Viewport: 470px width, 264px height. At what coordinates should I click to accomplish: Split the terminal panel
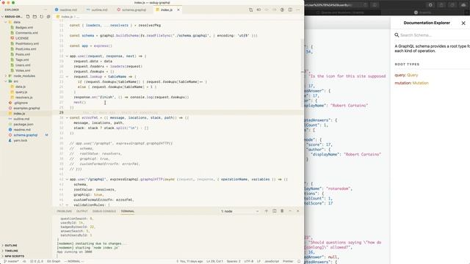click(x=274, y=211)
